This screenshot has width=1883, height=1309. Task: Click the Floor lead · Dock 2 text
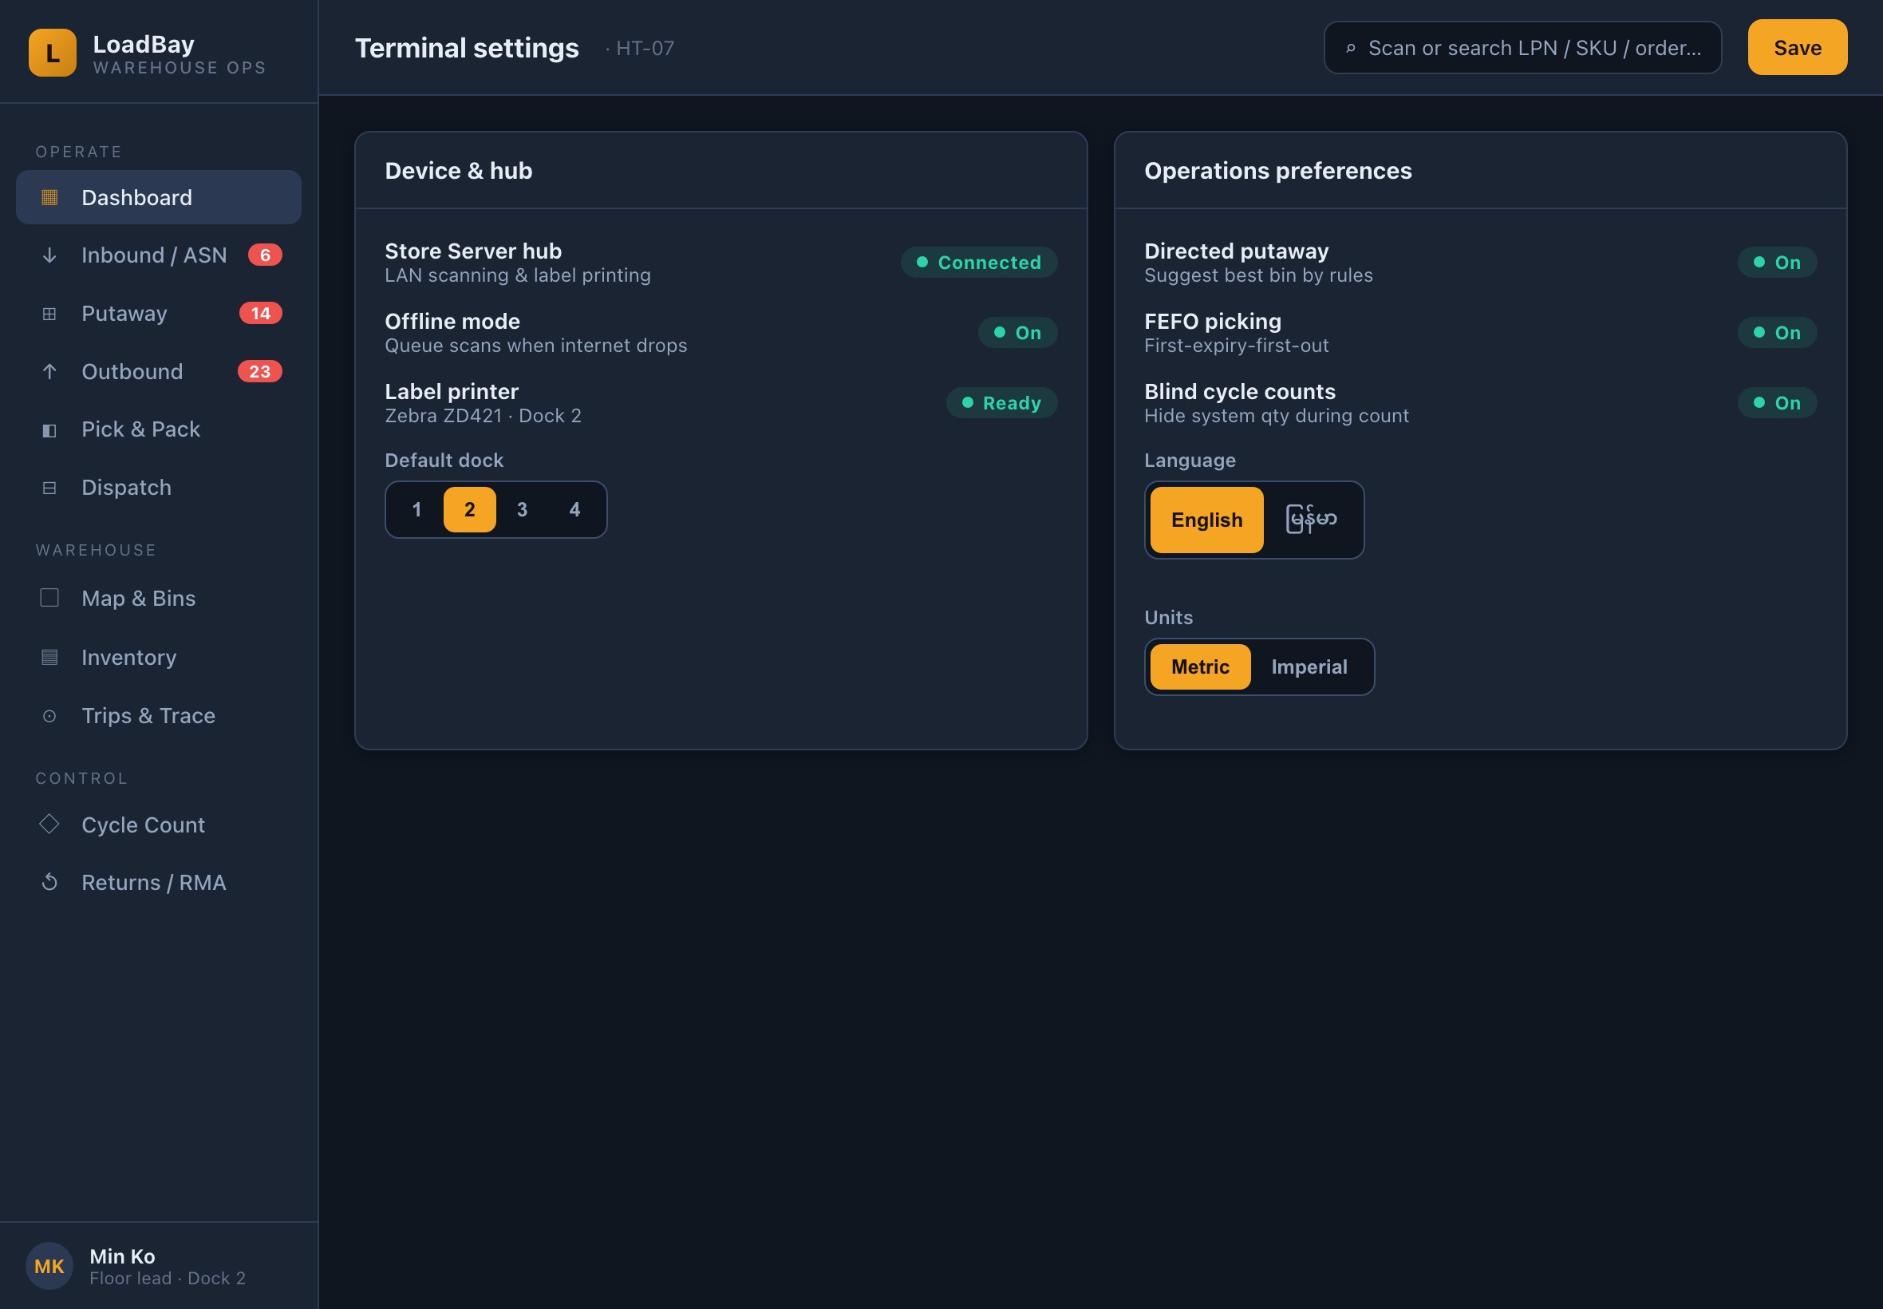168,1278
